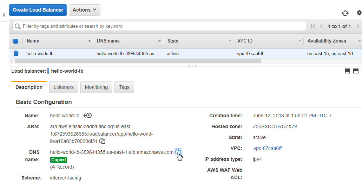The width and height of the screenshot is (362, 183).
Task: Toggle the select-all checkbox in header
Action: 16,41
